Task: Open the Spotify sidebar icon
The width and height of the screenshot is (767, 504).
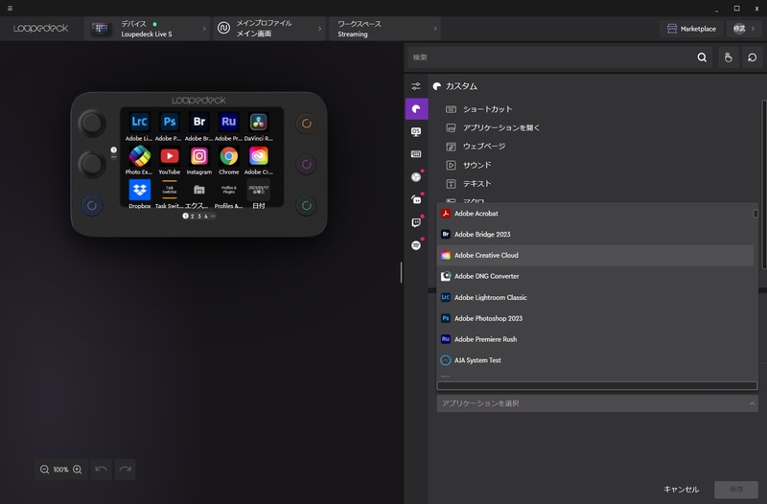Action: pyautogui.click(x=416, y=245)
